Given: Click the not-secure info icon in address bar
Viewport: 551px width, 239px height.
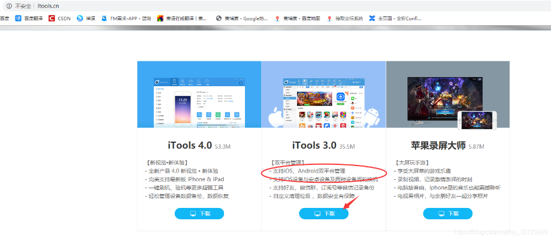Looking at the screenshot, I should point(8,5).
